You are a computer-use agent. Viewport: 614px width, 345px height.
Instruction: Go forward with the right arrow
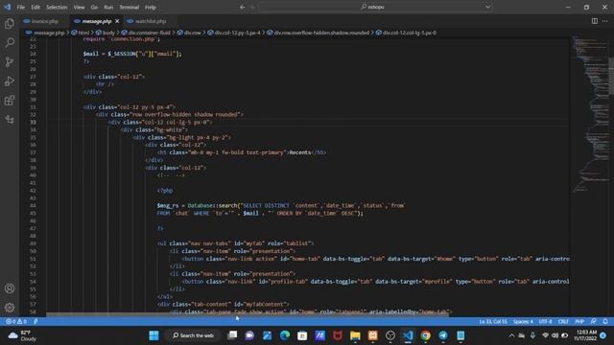pos(252,7)
